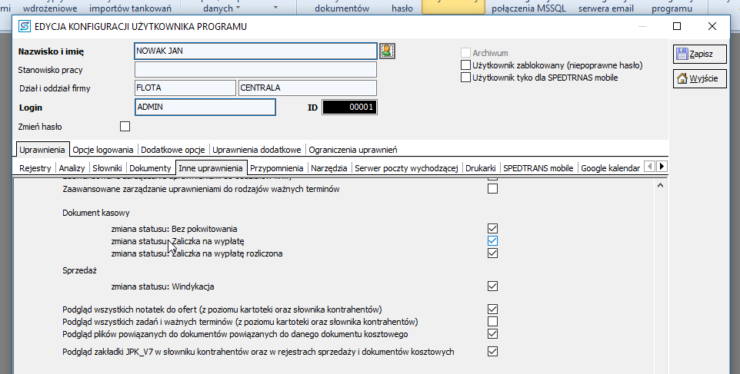The image size is (740, 374).
Task: Open the Rejestry sub-tab
Action: [x=35, y=168]
